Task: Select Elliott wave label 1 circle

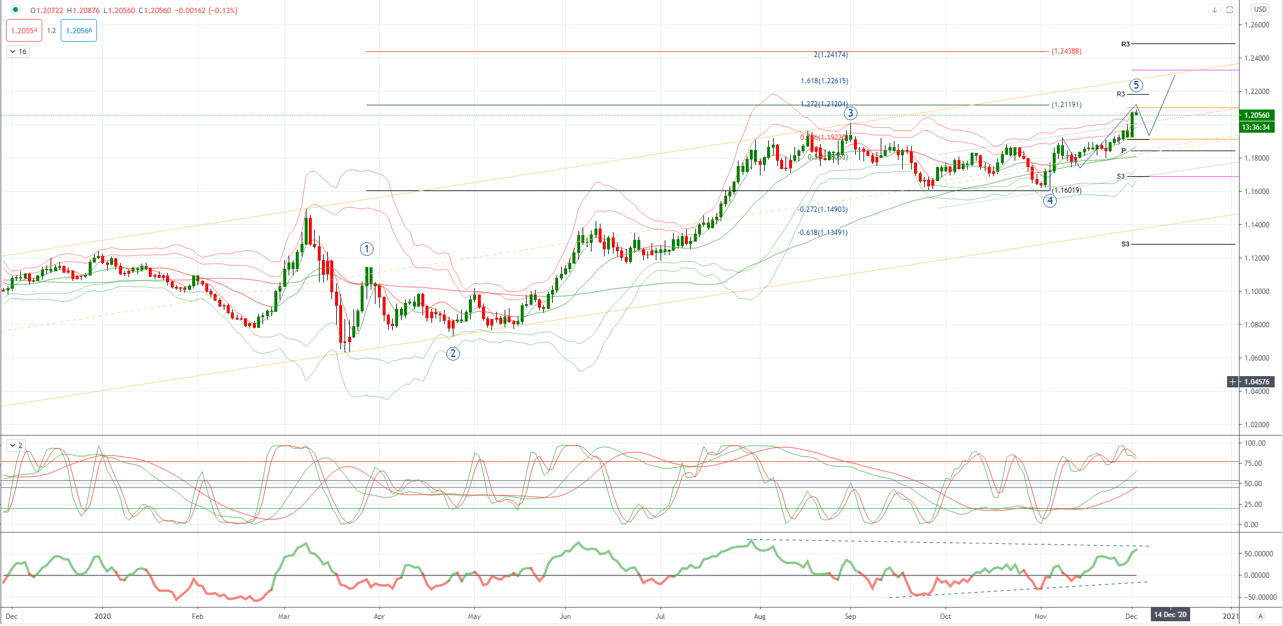Action: click(x=367, y=249)
